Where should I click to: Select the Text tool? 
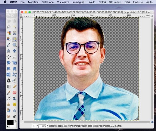tap(9, 80)
